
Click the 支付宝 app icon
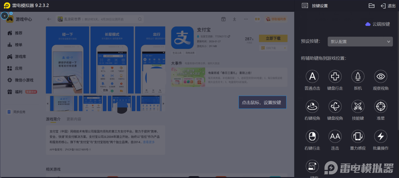(x=182, y=38)
